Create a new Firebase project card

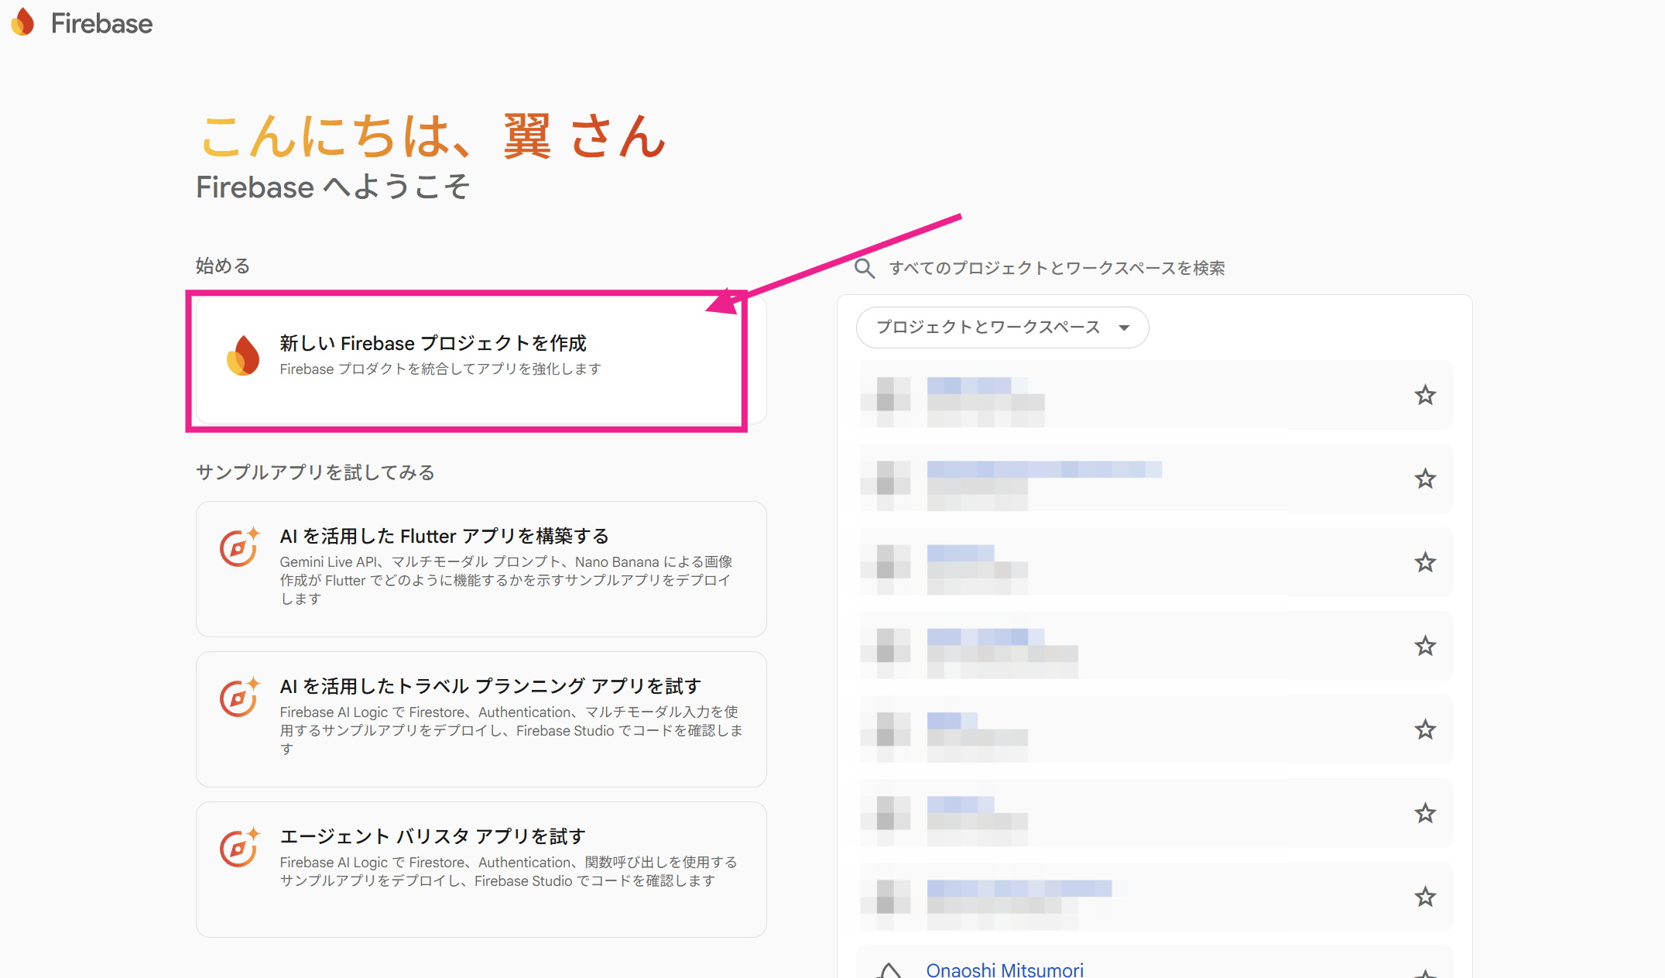tap(481, 359)
